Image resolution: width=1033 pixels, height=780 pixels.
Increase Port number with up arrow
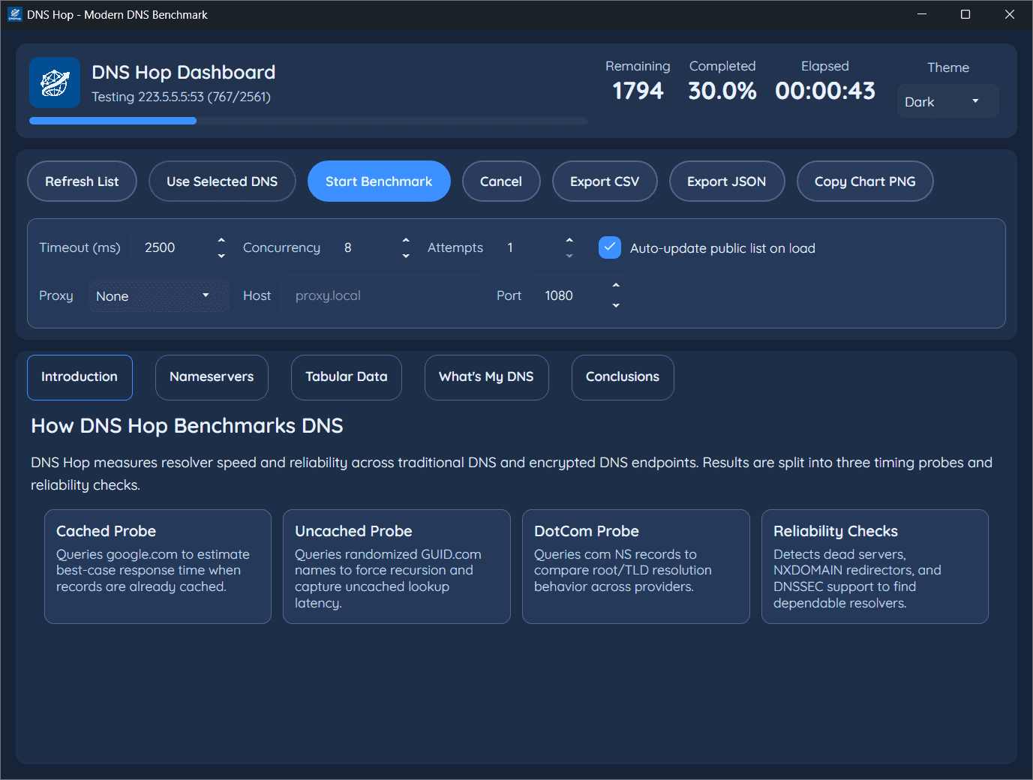(616, 286)
